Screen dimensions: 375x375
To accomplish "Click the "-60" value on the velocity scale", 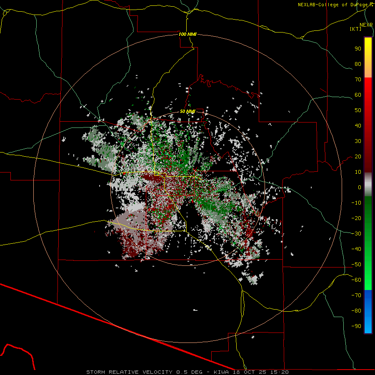I will click(x=356, y=280).
